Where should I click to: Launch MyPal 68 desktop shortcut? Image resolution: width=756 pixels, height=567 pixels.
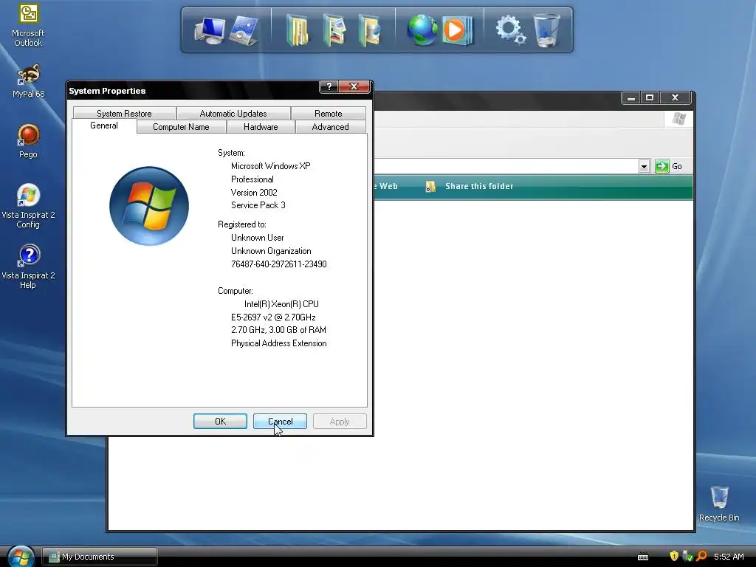pos(28,80)
